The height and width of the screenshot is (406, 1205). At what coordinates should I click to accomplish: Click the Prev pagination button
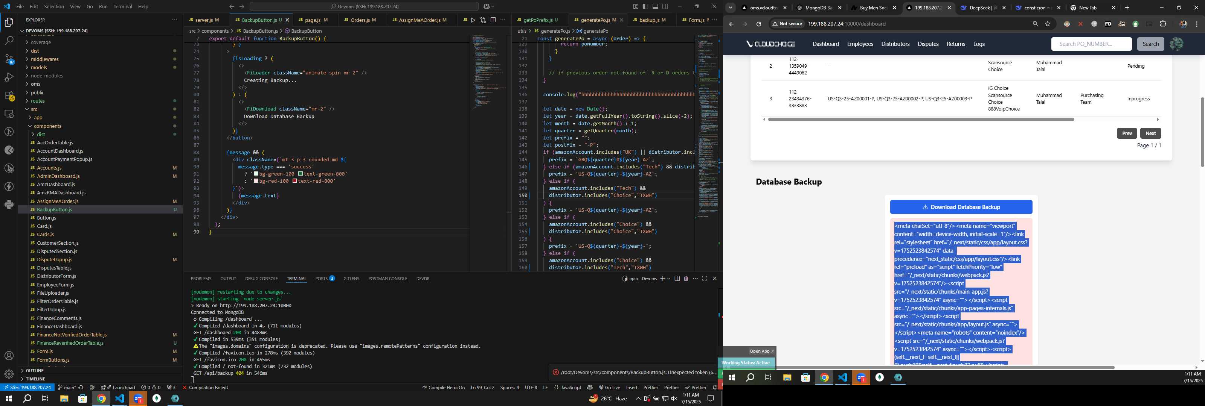[x=1126, y=133]
